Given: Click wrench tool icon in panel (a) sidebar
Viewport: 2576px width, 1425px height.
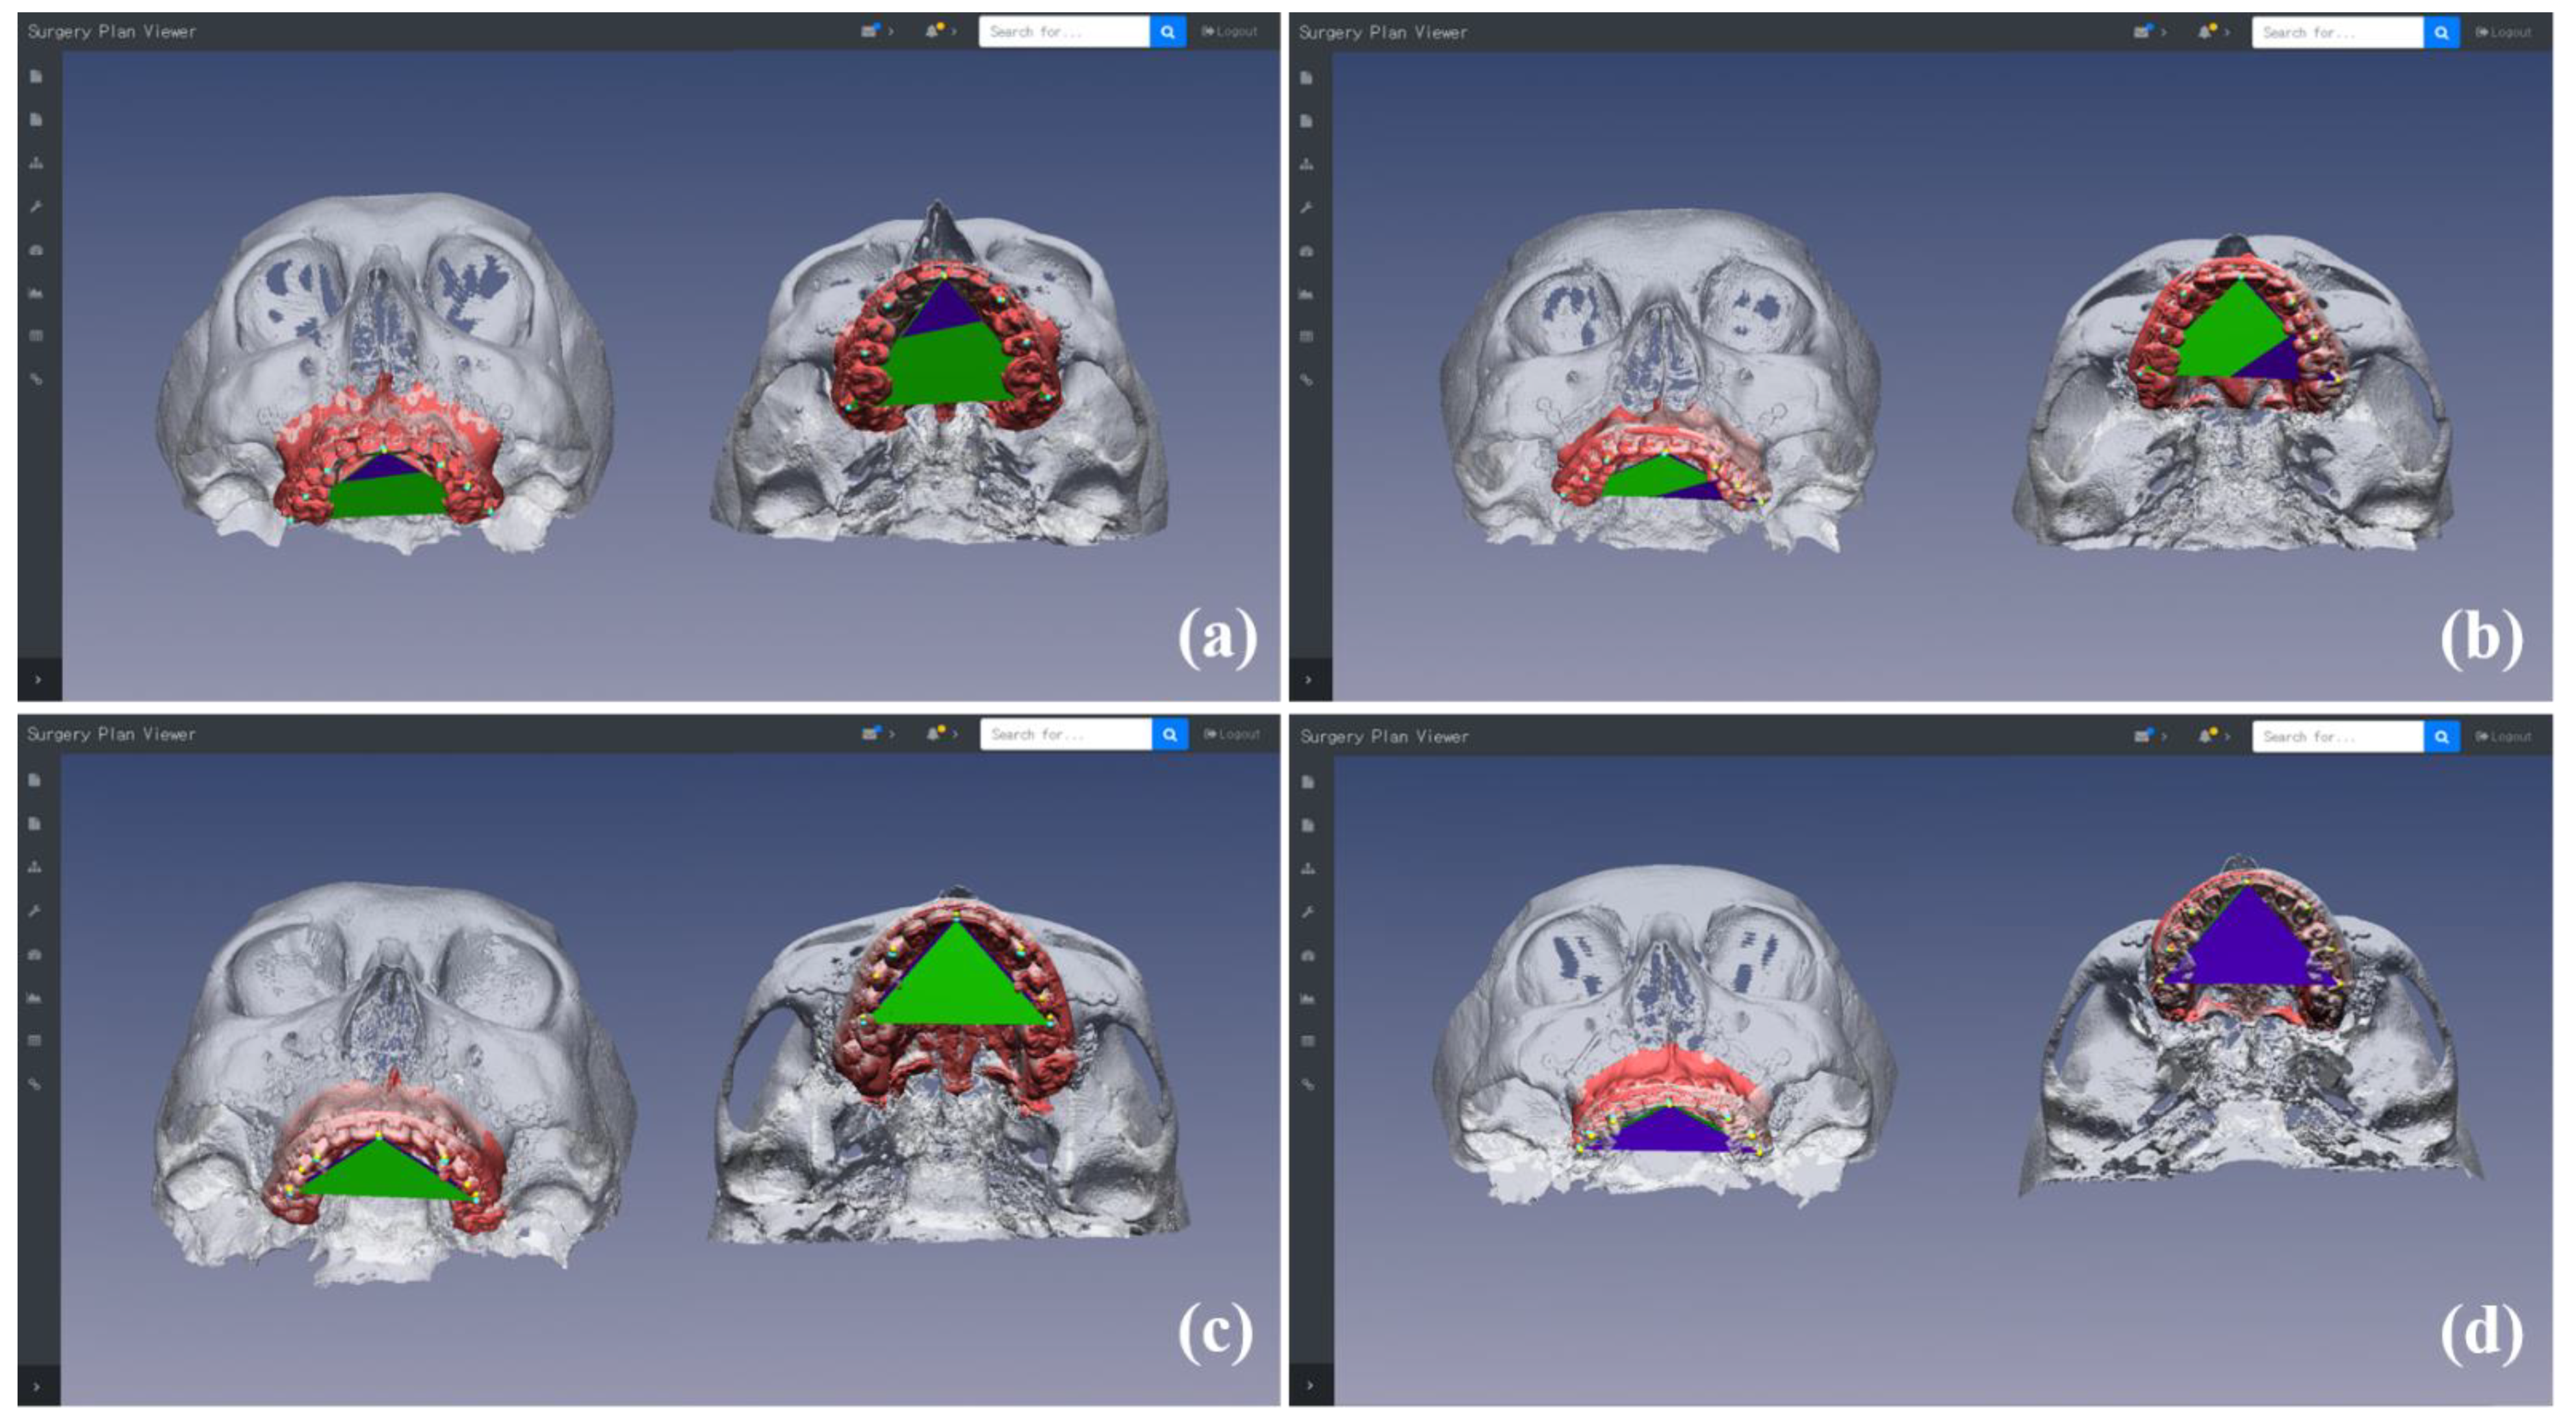Looking at the screenshot, I should click(36, 207).
